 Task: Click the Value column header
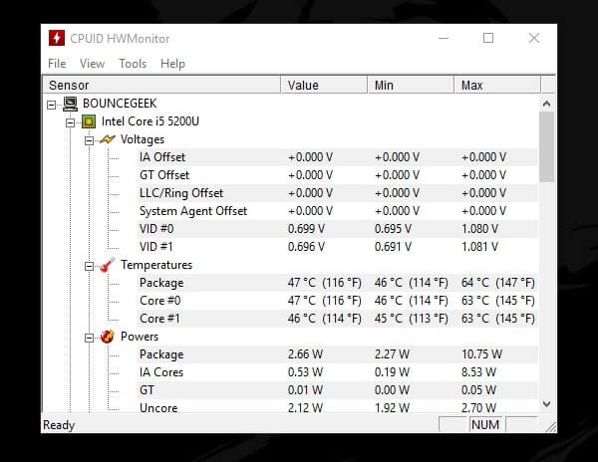pos(324,85)
